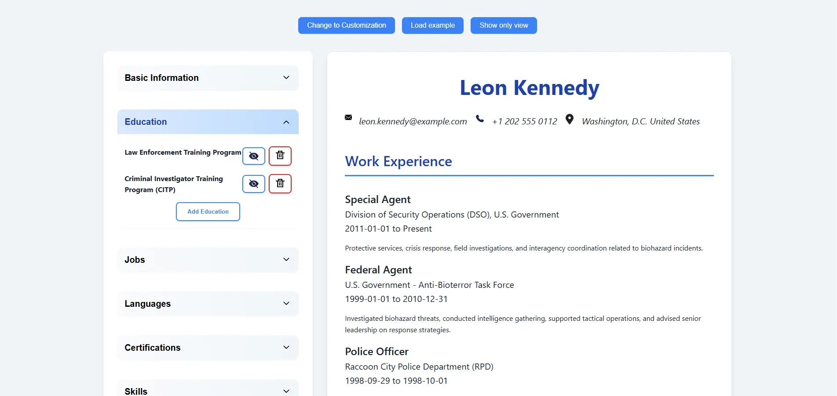Screen dimensions: 837x396
Task: Delete the Criminal Investigator Training Program entry
Action: pos(280,184)
